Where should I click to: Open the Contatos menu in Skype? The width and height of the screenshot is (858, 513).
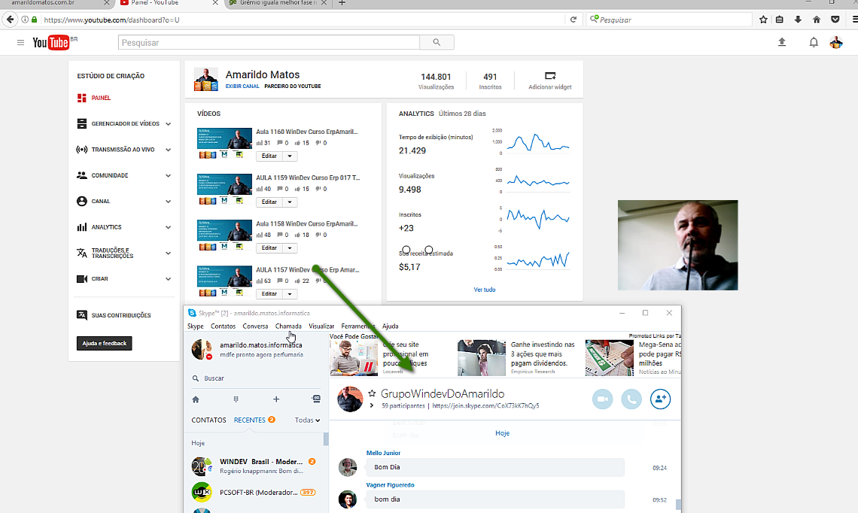224,326
